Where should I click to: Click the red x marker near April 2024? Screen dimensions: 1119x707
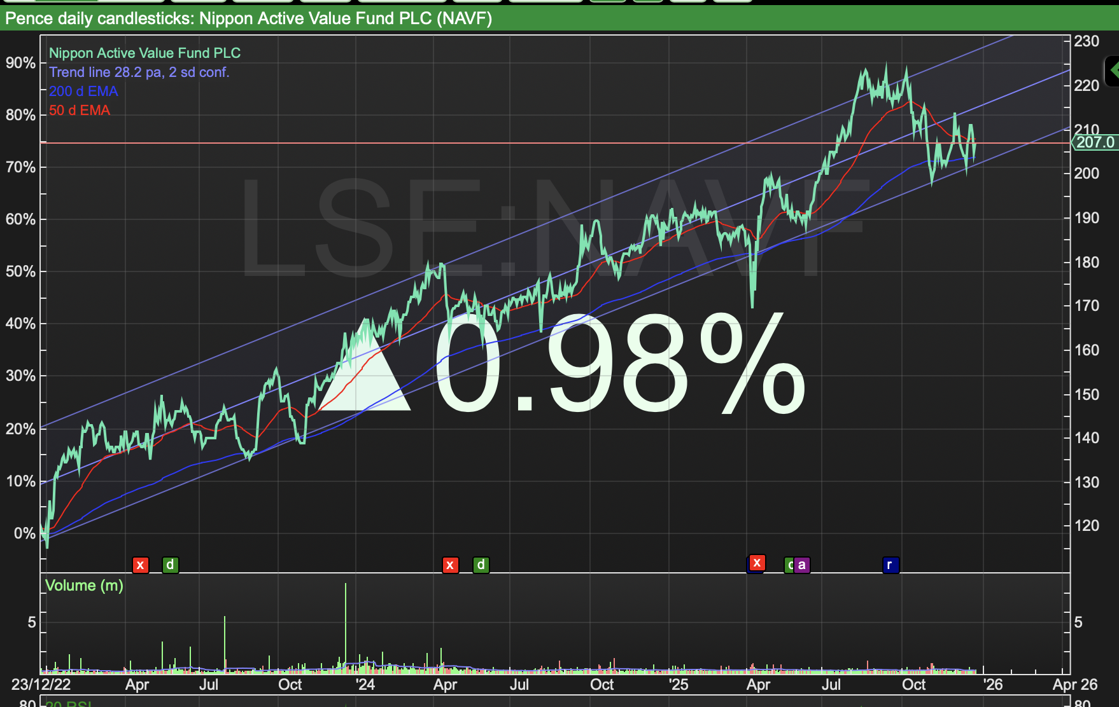450,565
